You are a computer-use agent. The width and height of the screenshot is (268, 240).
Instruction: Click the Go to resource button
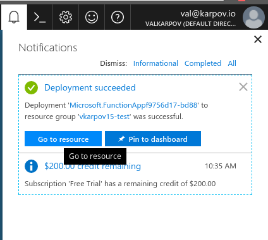point(63,139)
